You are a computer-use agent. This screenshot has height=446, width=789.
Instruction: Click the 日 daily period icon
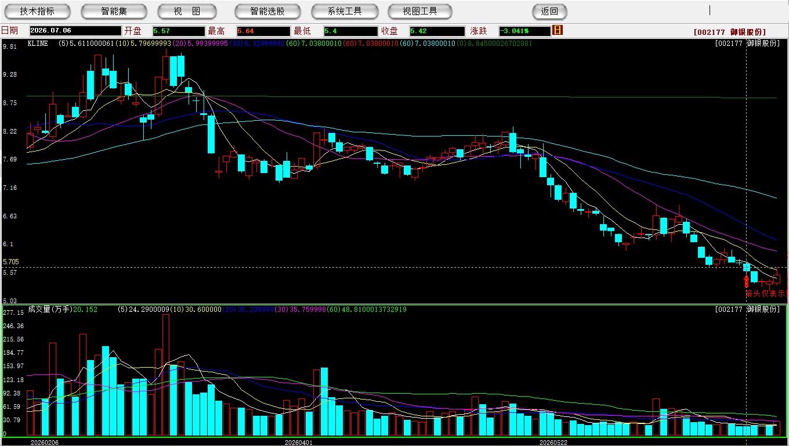click(558, 30)
